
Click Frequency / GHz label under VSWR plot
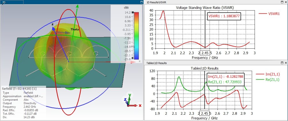pos(205,58)
